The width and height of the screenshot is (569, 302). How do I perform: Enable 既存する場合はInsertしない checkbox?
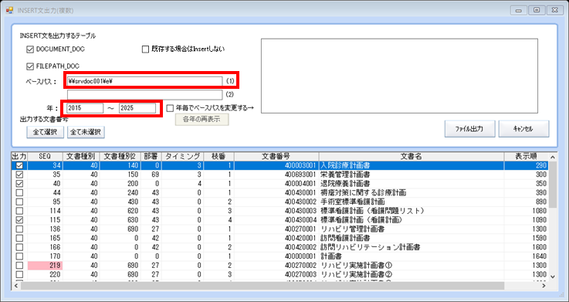145,49
